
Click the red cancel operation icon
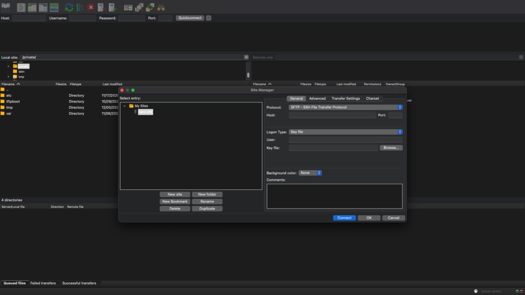[x=91, y=7]
